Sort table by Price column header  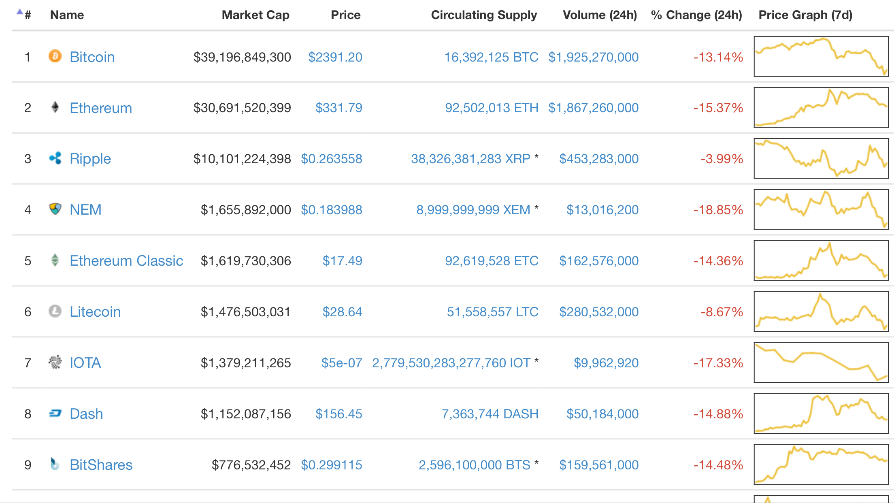345,15
